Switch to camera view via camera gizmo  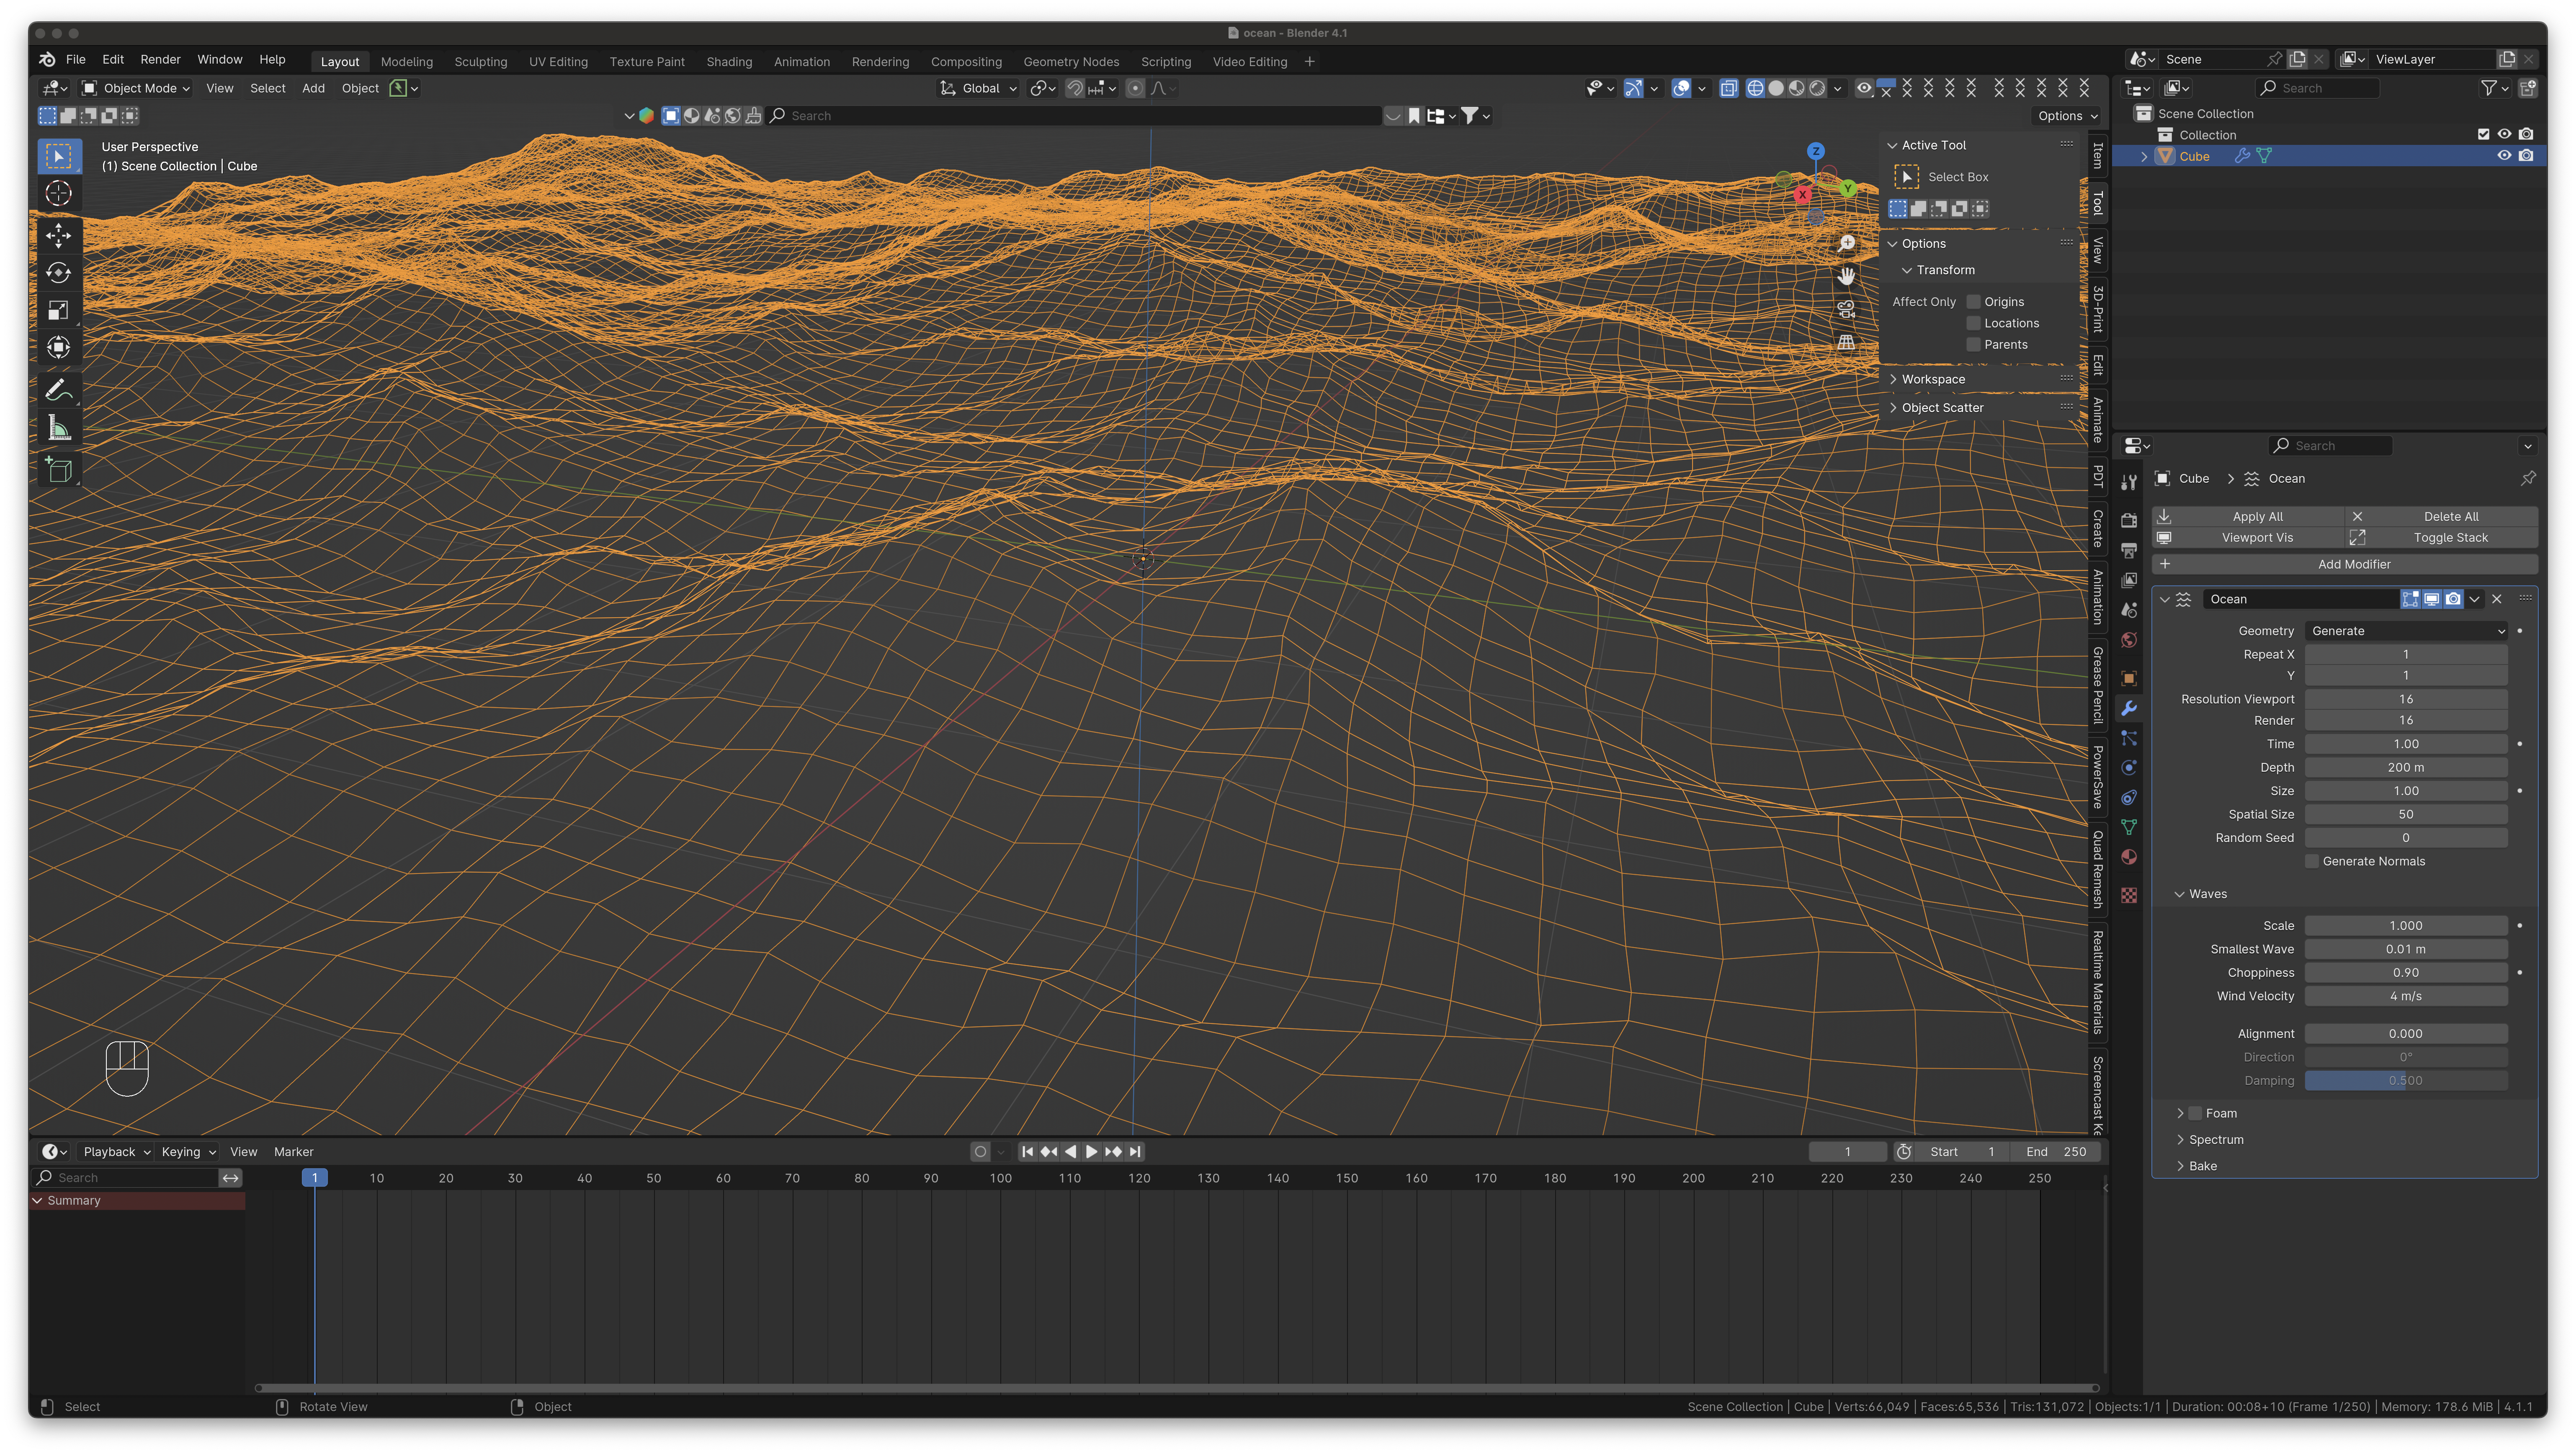[1846, 309]
